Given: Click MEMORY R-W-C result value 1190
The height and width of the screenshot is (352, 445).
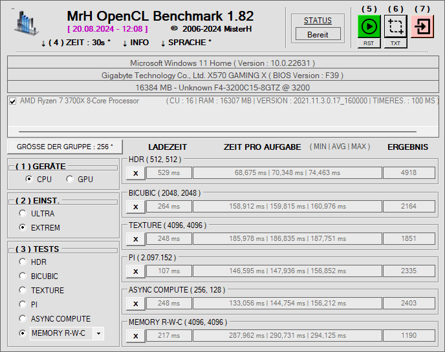Looking at the screenshot, I should coord(409,336).
